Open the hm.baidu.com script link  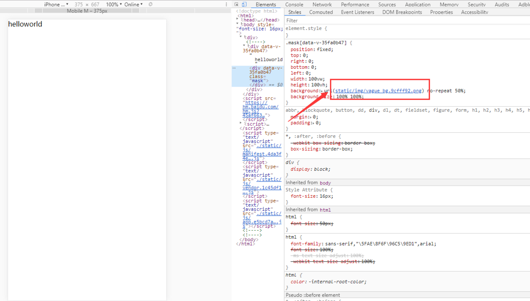[260, 109]
